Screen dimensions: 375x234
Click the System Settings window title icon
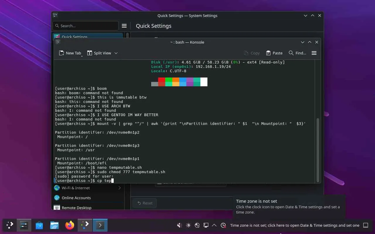[x=55, y=16]
